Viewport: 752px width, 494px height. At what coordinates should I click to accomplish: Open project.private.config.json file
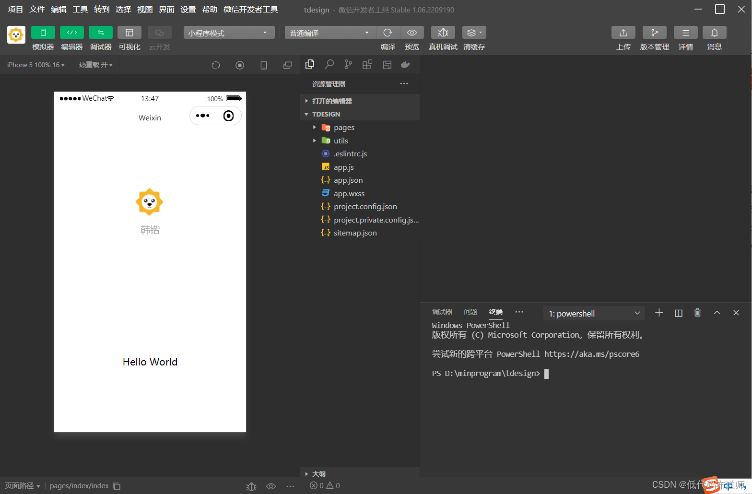(360, 220)
